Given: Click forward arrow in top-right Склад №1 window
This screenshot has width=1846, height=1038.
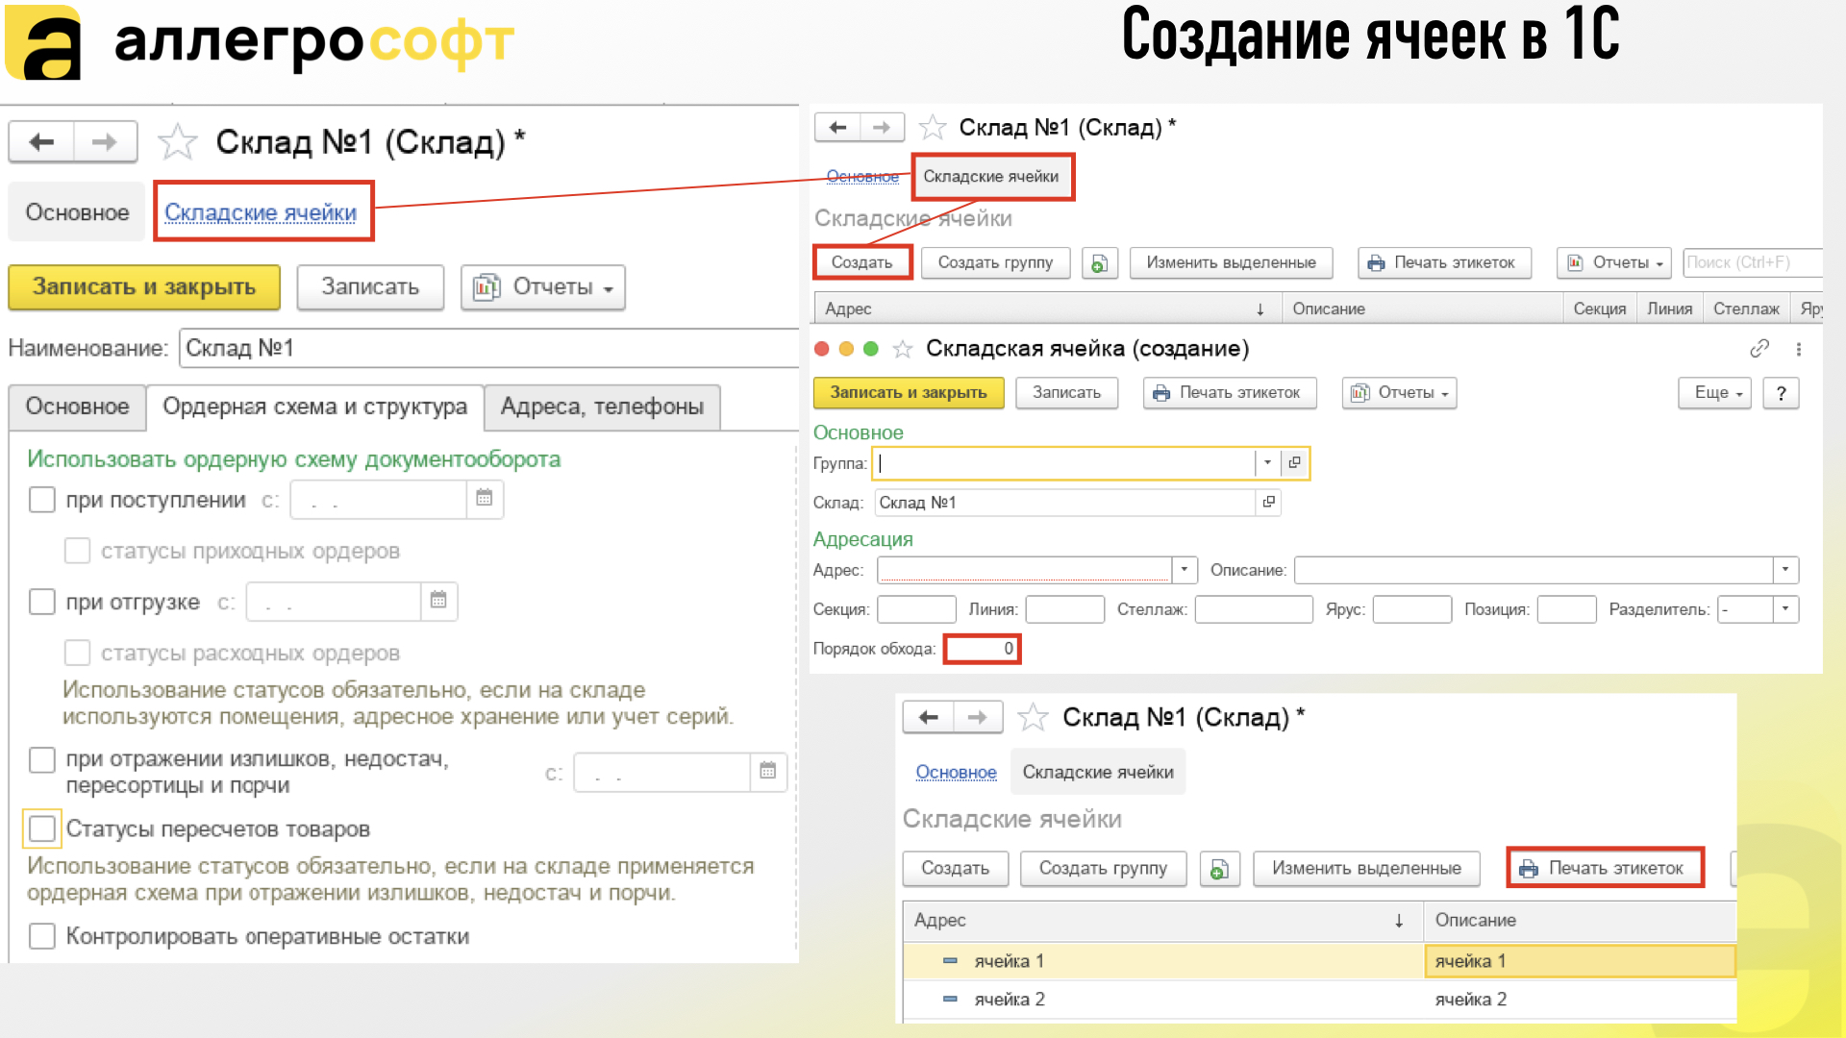Looking at the screenshot, I should click(x=882, y=127).
